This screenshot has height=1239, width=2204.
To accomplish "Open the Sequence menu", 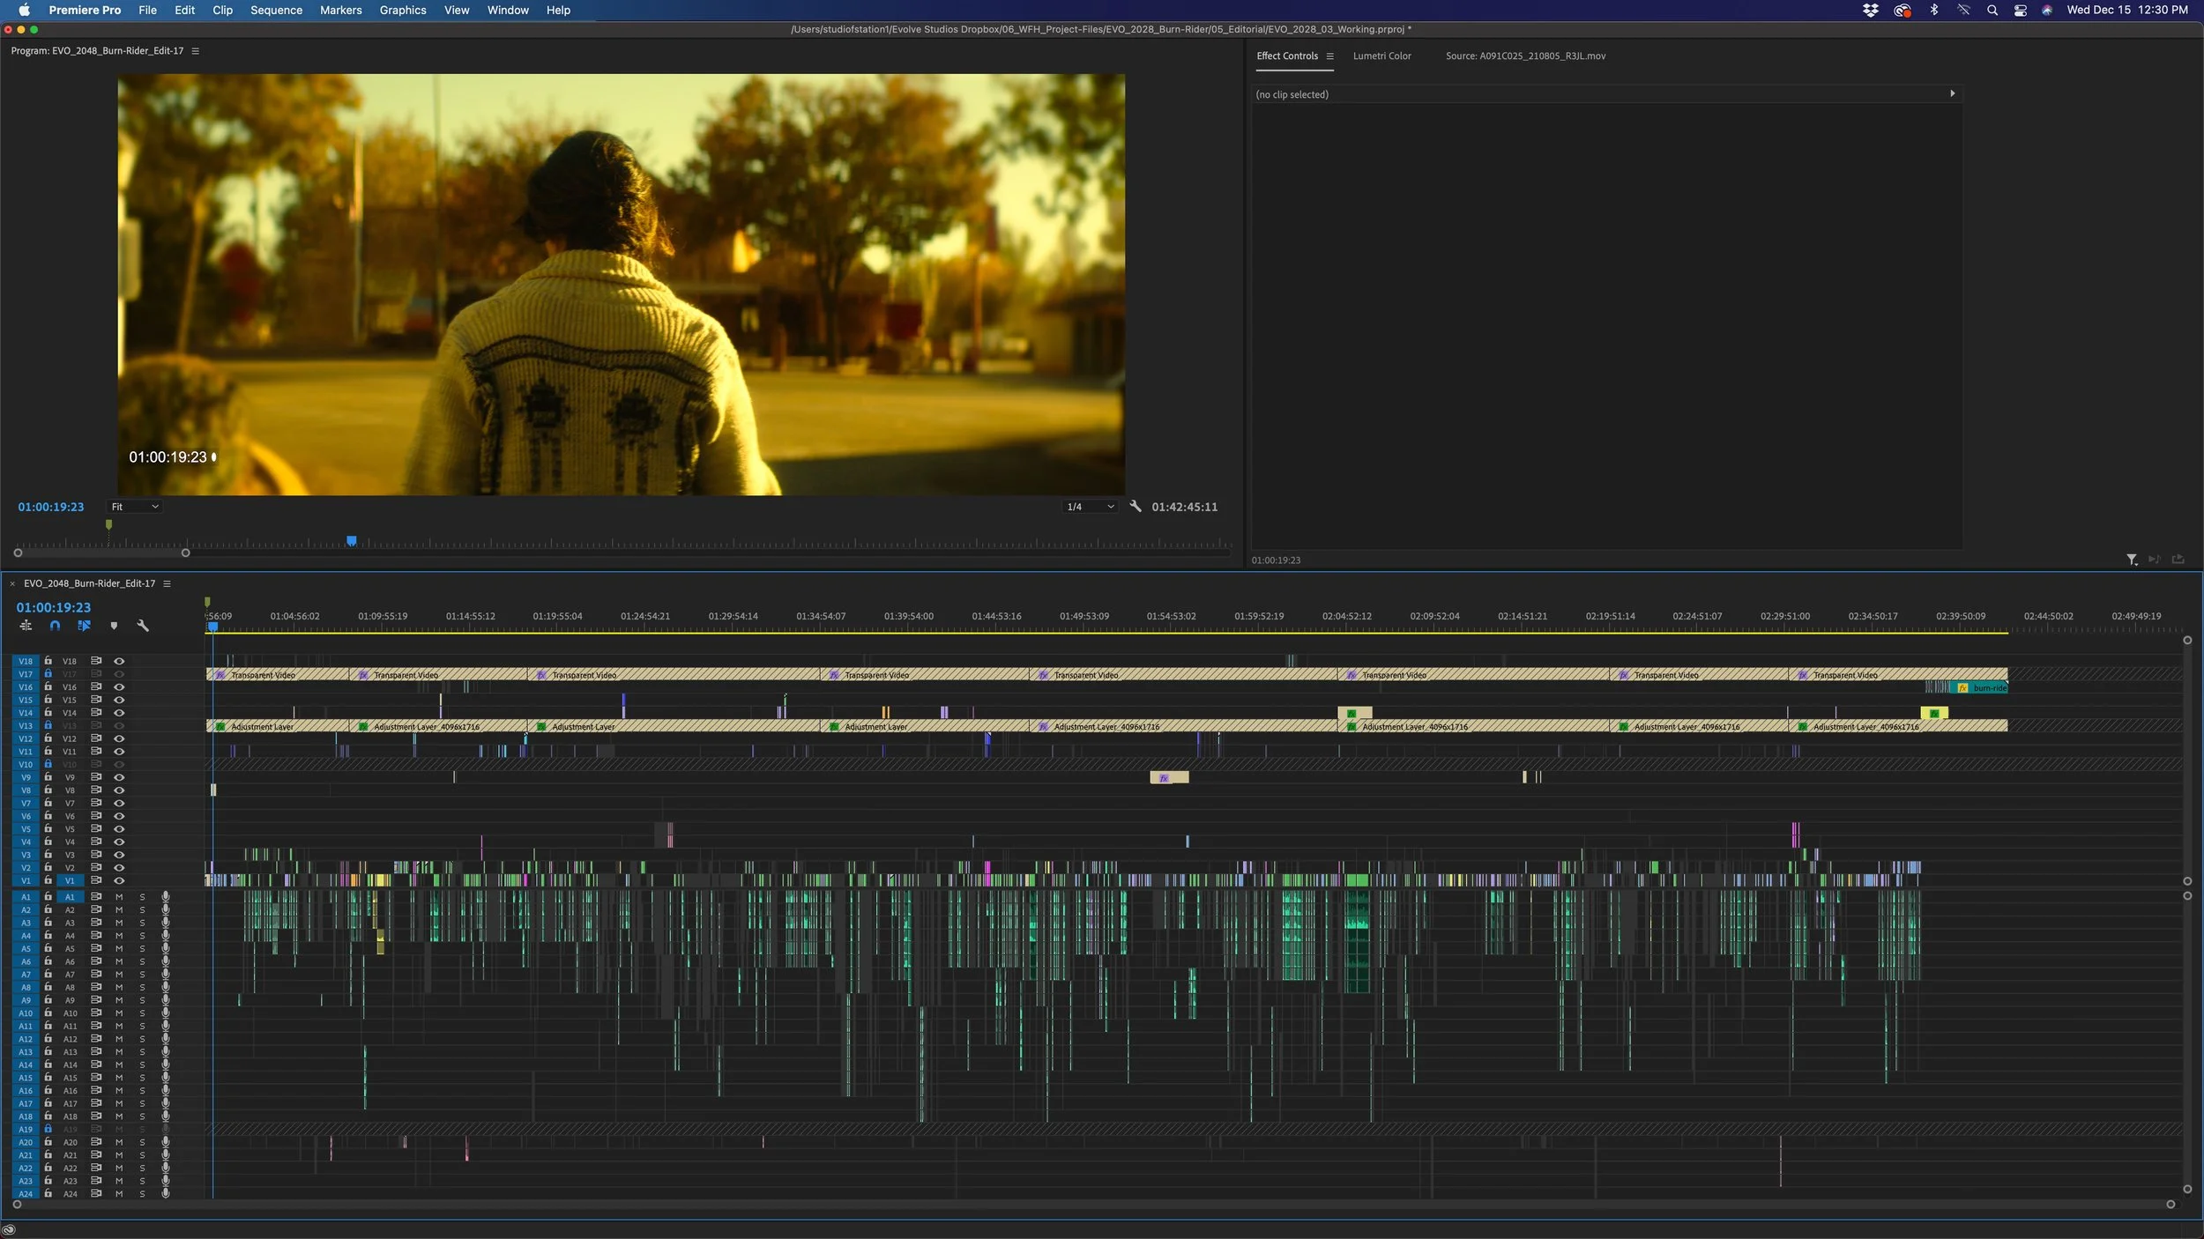I will pyautogui.click(x=276, y=11).
